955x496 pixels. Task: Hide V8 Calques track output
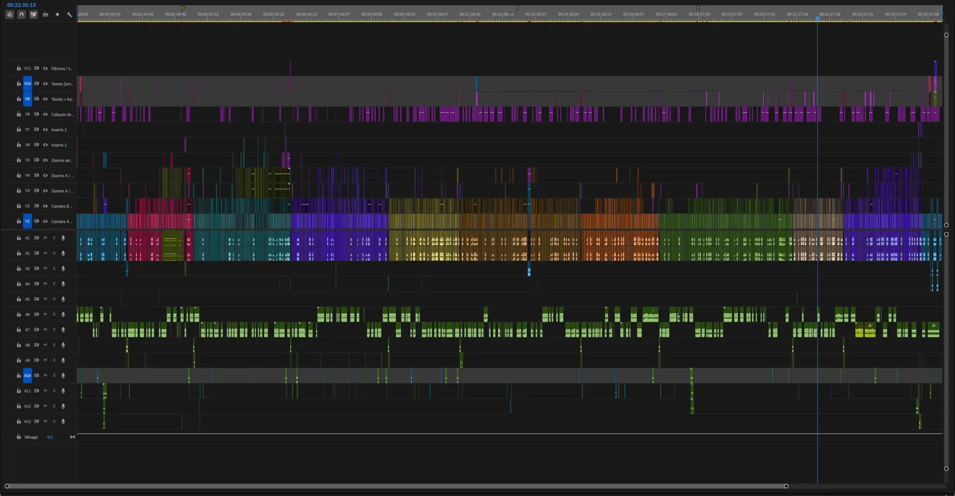[45, 114]
